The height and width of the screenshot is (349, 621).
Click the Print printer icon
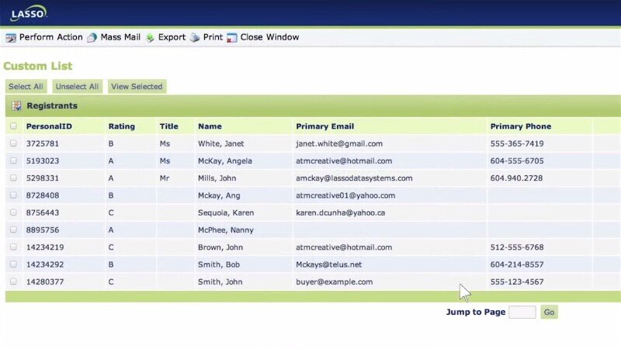coord(195,37)
